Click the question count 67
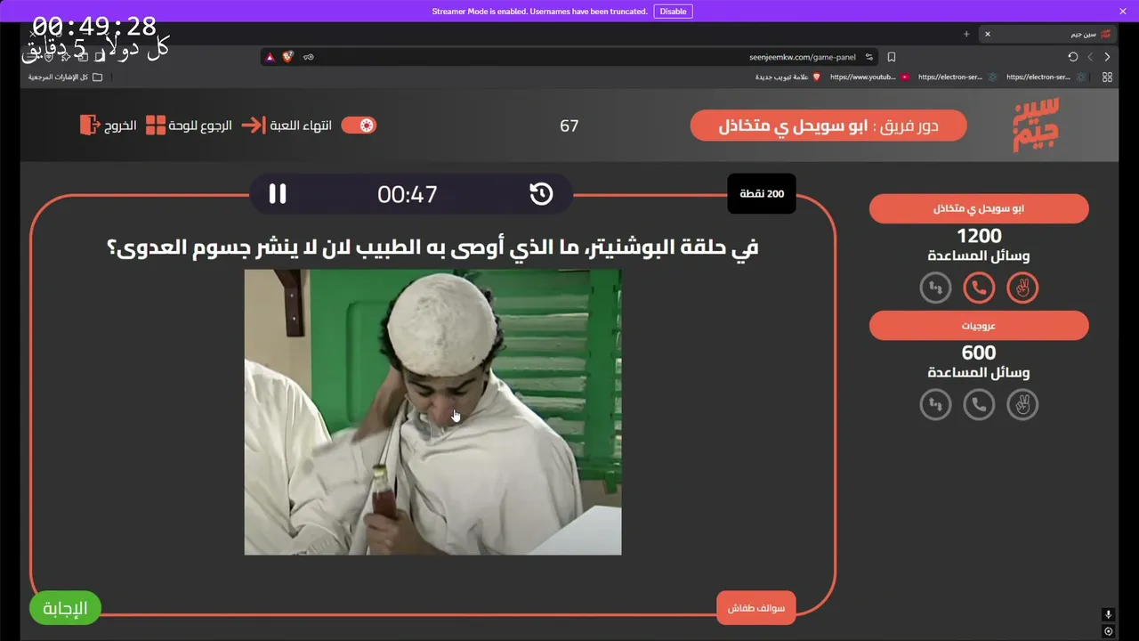Image resolution: width=1139 pixels, height=641 pixels. (569, 126)
